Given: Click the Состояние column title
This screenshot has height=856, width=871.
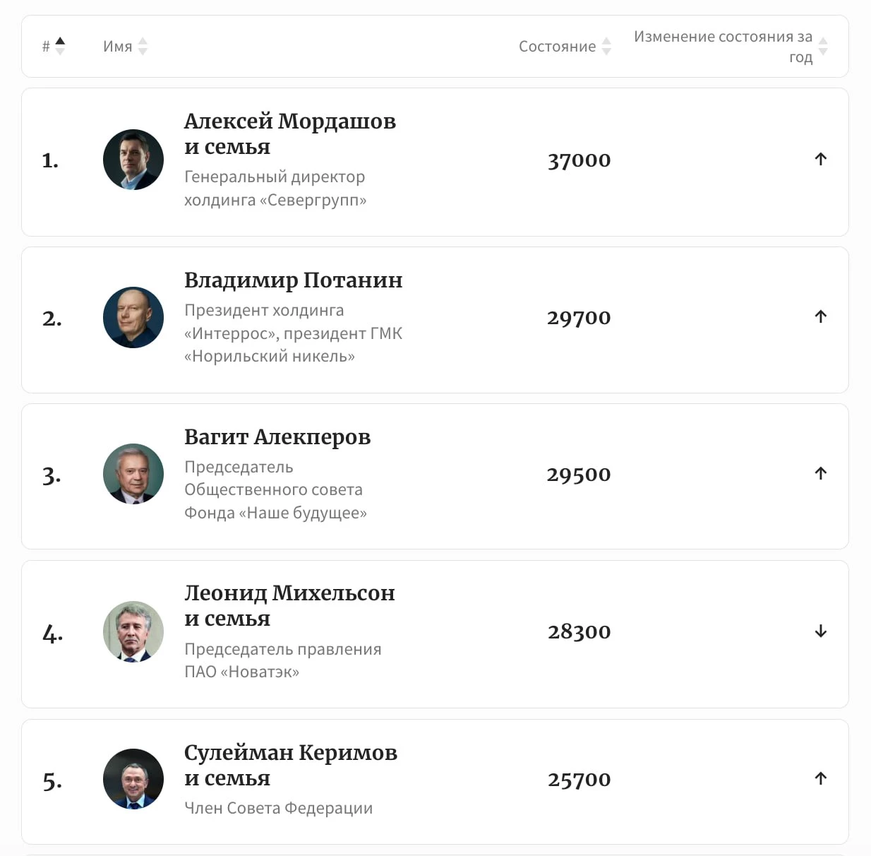Looking at the screenshot, I should coord(557,46).
